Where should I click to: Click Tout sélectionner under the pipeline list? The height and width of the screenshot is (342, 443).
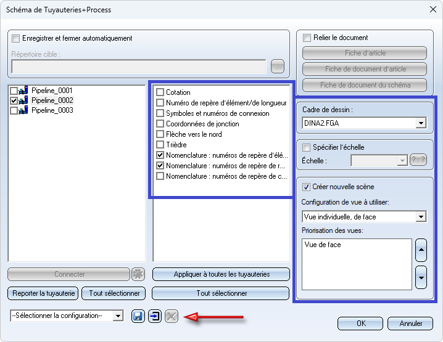pos(114,293)
